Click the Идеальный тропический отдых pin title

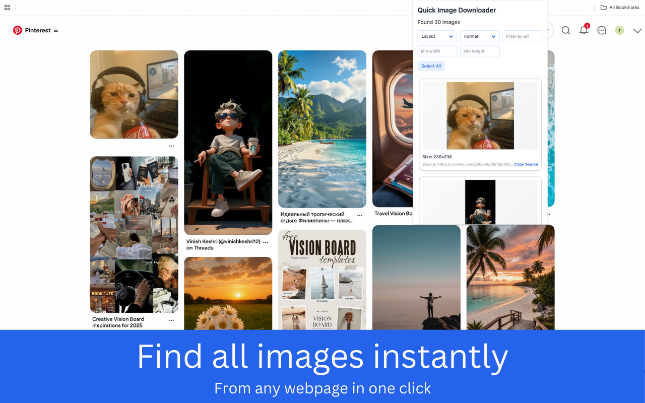click(x=317, y=217)
